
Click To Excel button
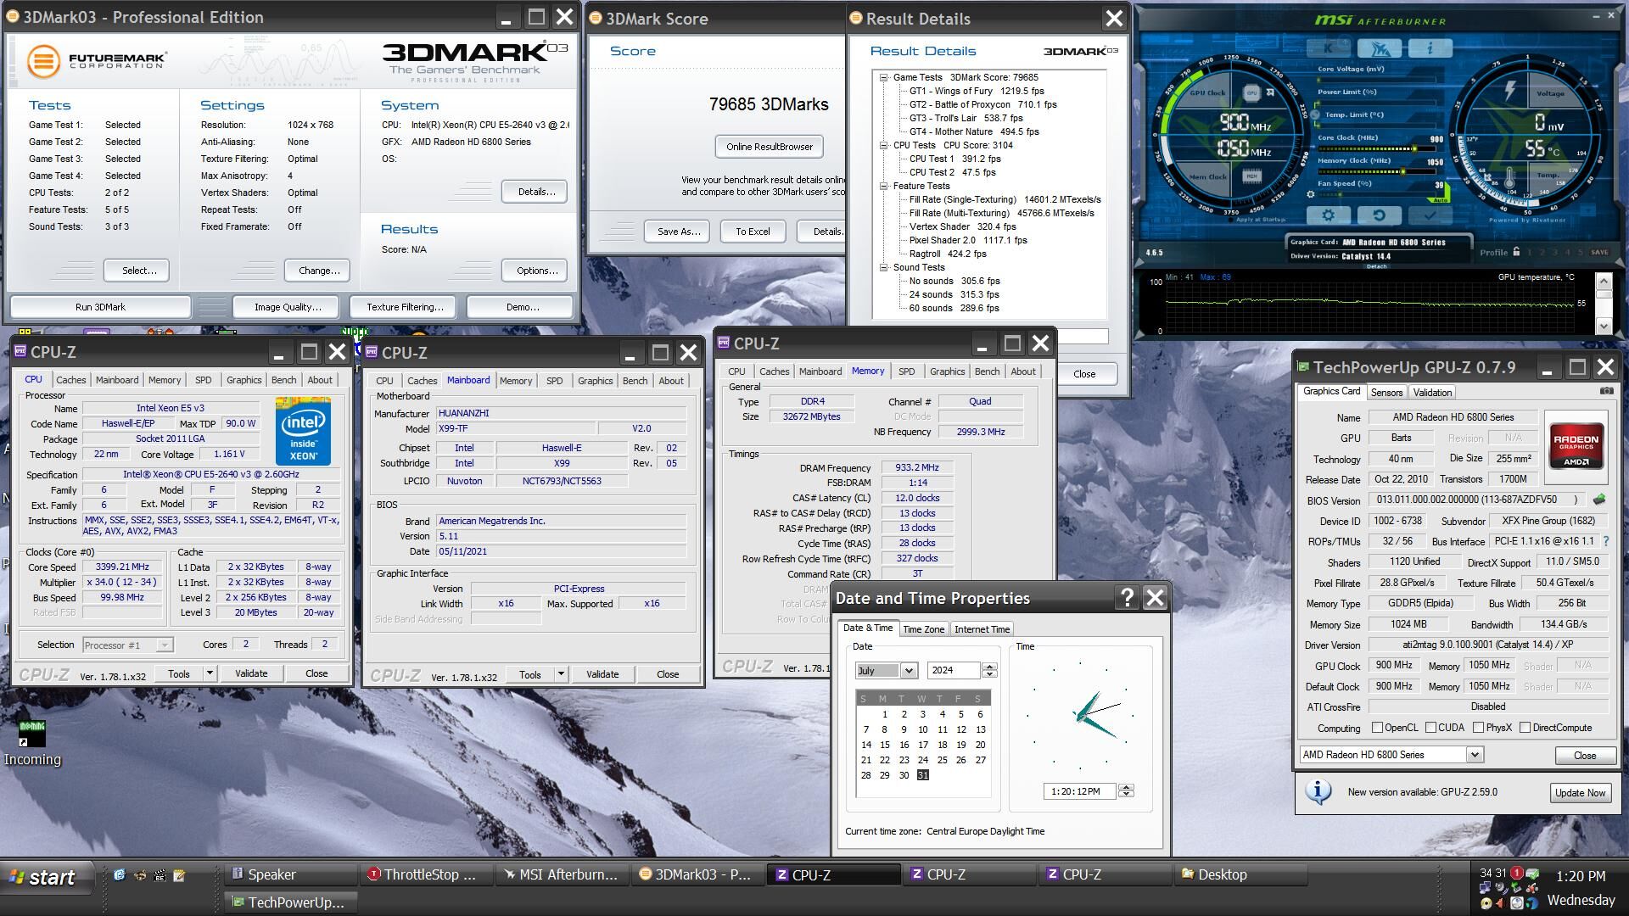pos(753,232)
